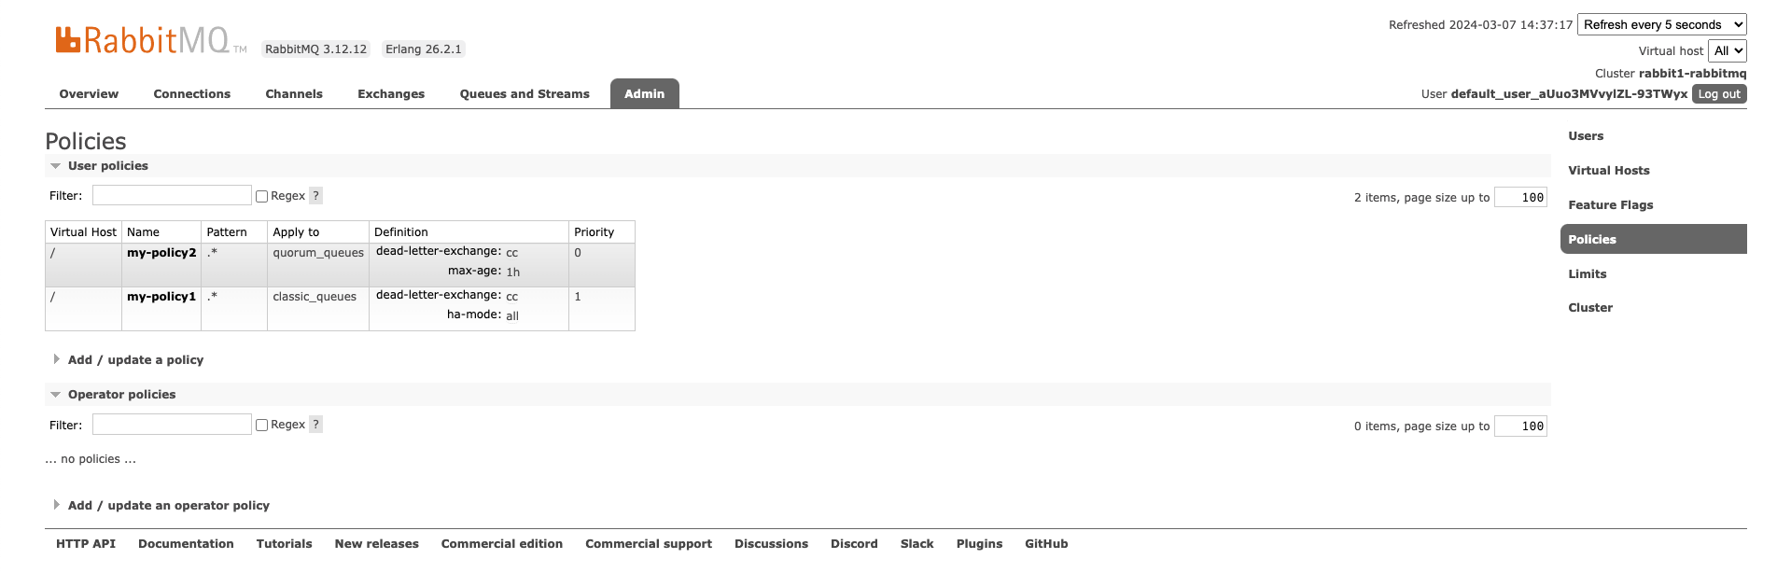Select Virtual Hosts in the admin sidebar

coord(1608,171)
